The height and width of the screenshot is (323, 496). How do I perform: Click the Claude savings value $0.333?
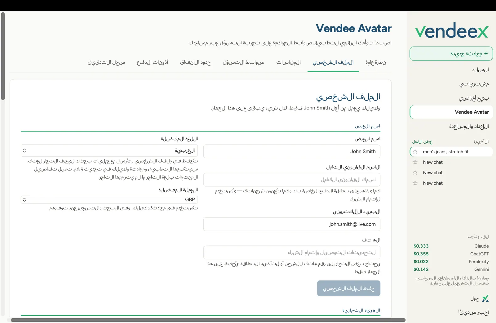421,246
